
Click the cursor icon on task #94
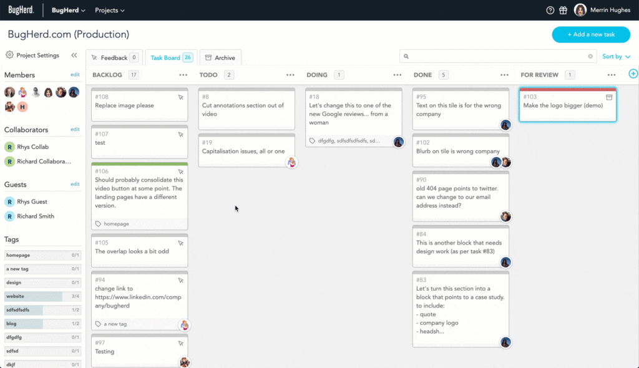click(180, 281)
